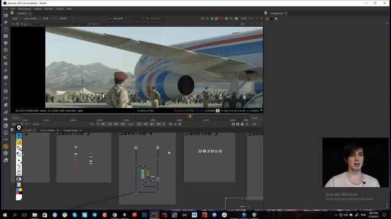Expand the sRGB viewer process dropdown
This screenshot has width=391, height=219.
coord(67,18)
